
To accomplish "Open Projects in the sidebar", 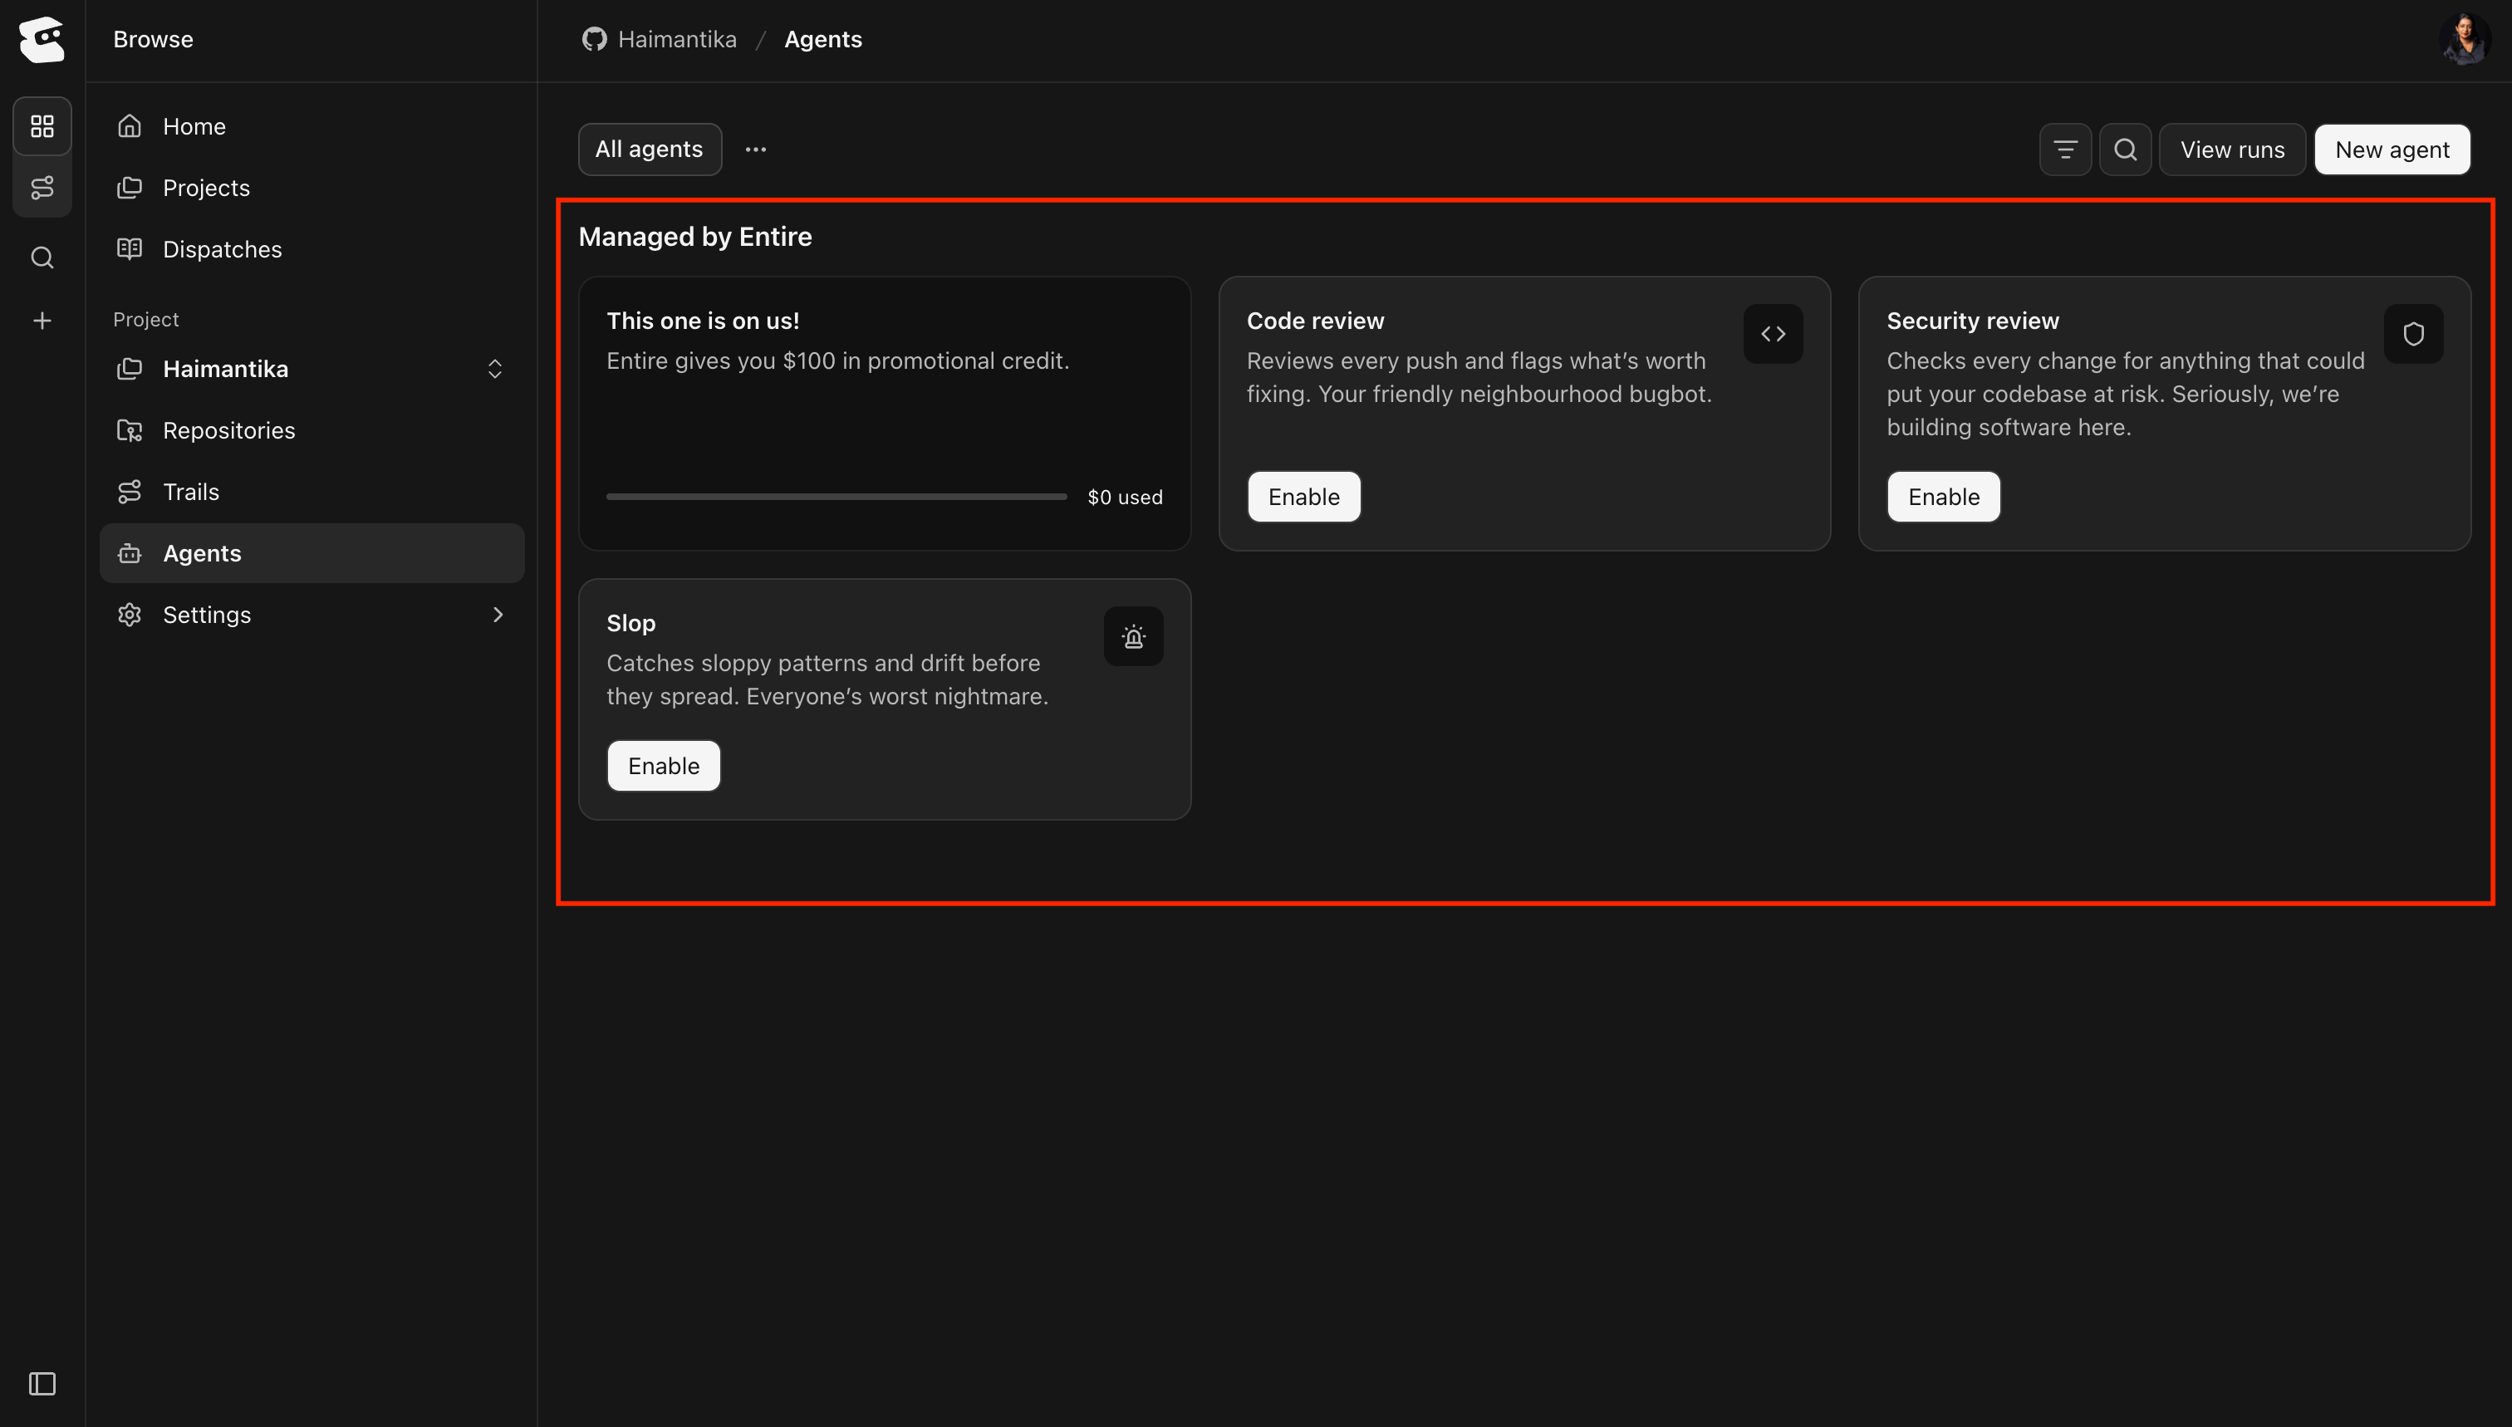I will pyautogui.click(x=312, y=187).
